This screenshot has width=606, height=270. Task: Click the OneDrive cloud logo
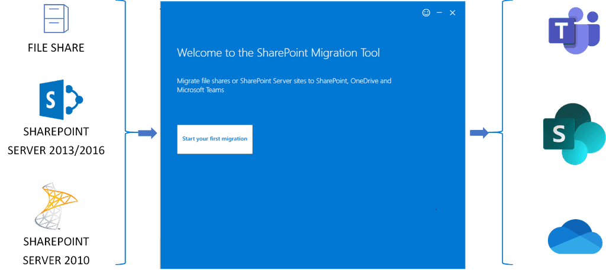(575, 236)
